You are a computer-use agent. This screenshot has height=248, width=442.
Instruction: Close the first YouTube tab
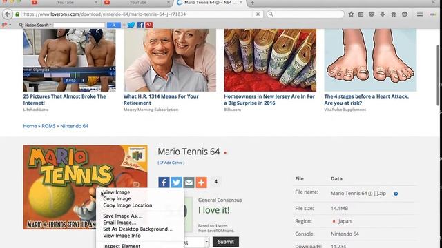coord(96,3)
